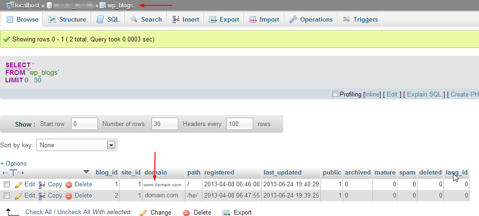This screenshot has width=479, height=216.
Task: Select checkbox for www.domain.com row
Action: point(7,184)
